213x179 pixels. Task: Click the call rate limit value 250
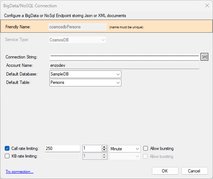(63, 149)
